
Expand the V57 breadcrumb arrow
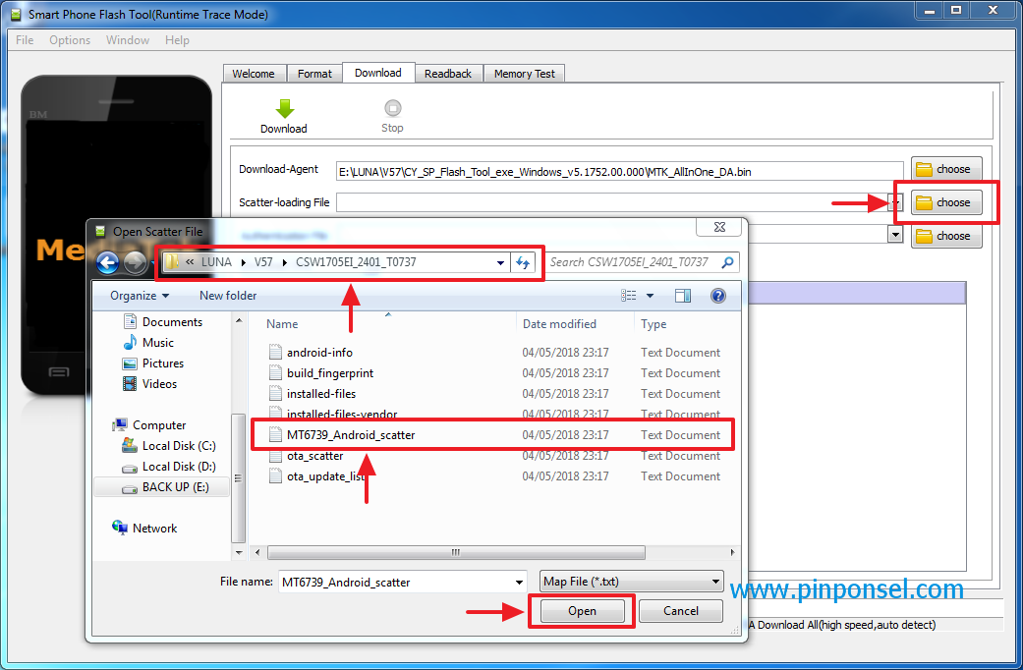tap(284, 263)
